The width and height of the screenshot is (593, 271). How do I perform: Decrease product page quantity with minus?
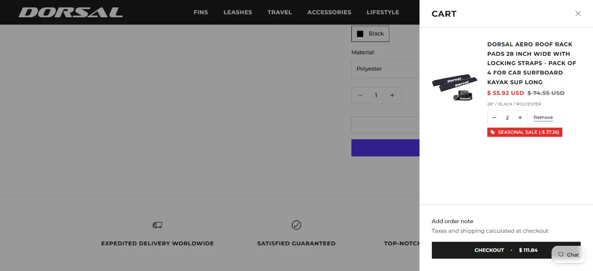click(360, 95)
